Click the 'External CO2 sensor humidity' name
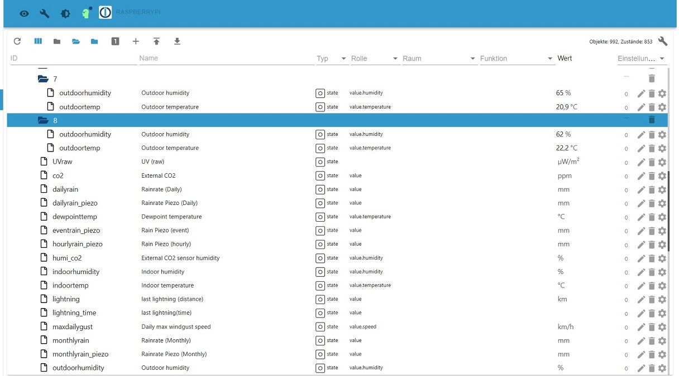The height and width of the screenshot is (376, 679). point(180,258)
